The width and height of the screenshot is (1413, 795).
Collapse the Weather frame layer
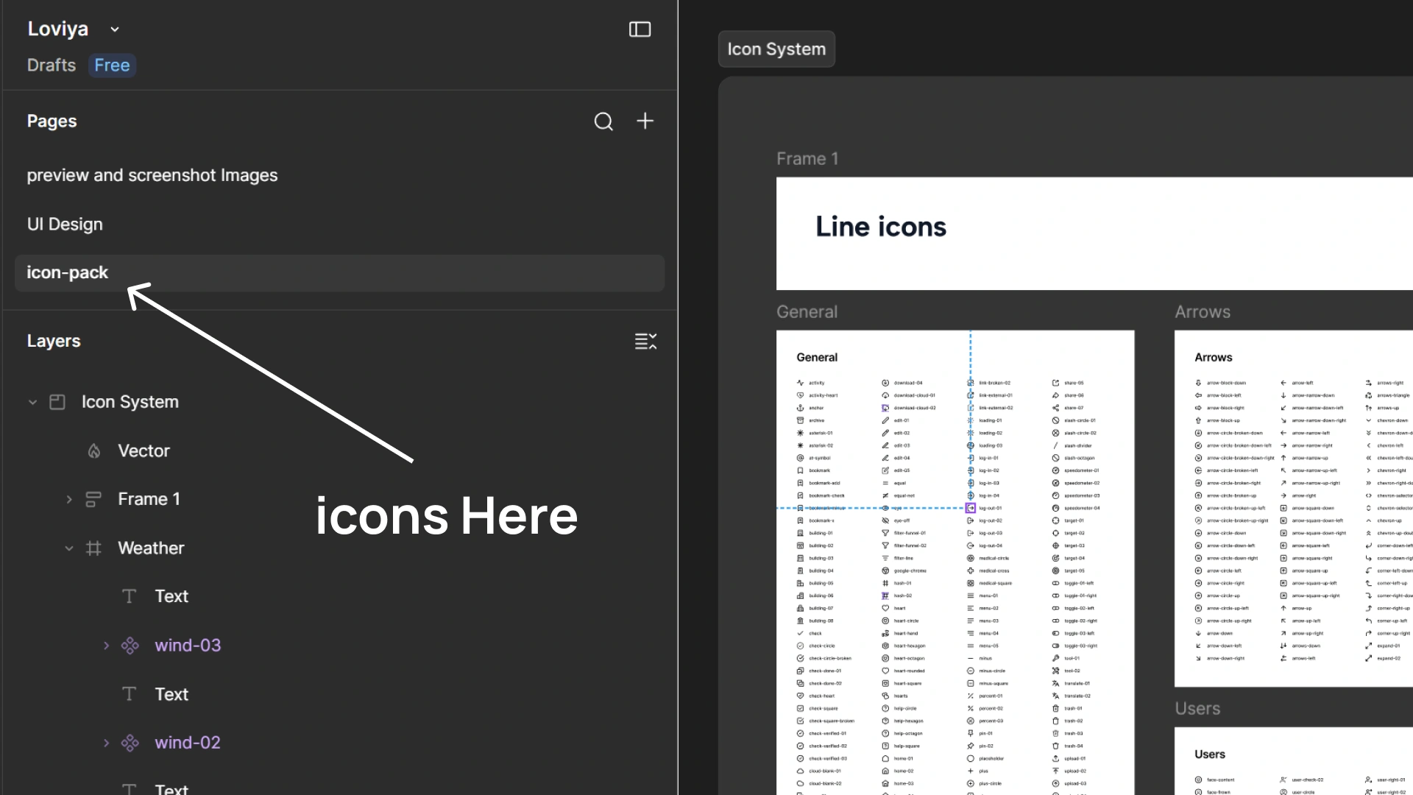coord(69,548)
